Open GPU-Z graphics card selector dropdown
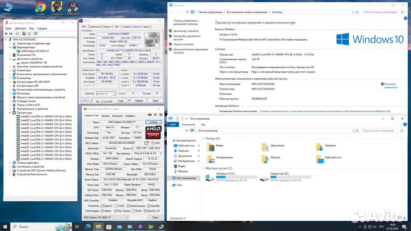411x231 pixels. [106, 217]
